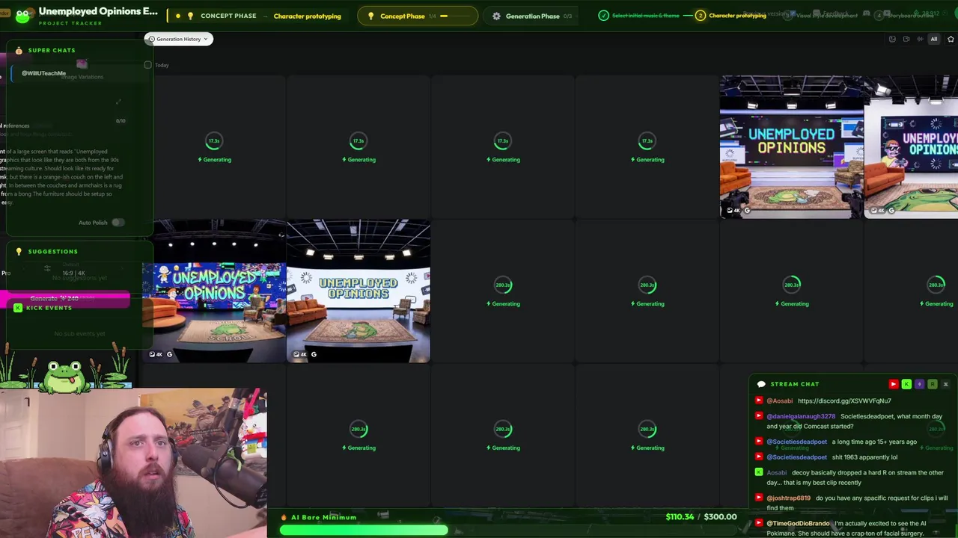This screenshot has height=538, width=958.
Task: Click the Unemployed Opinions frog logo
Action: (22, 16)
